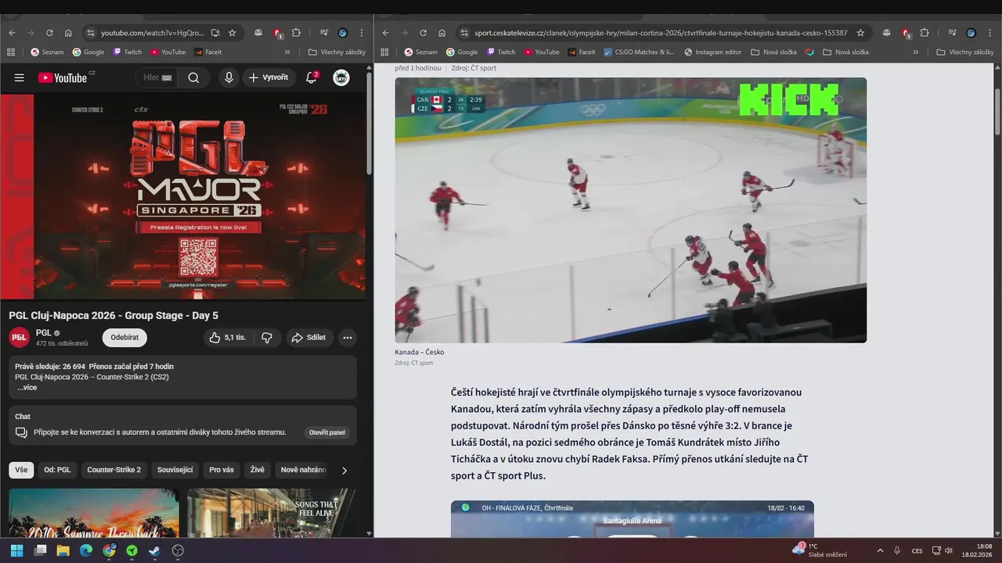Open profile avatar in Česká televize window toolbar
The height and width of the screenshot is (563, 1002).
point(971,33)
